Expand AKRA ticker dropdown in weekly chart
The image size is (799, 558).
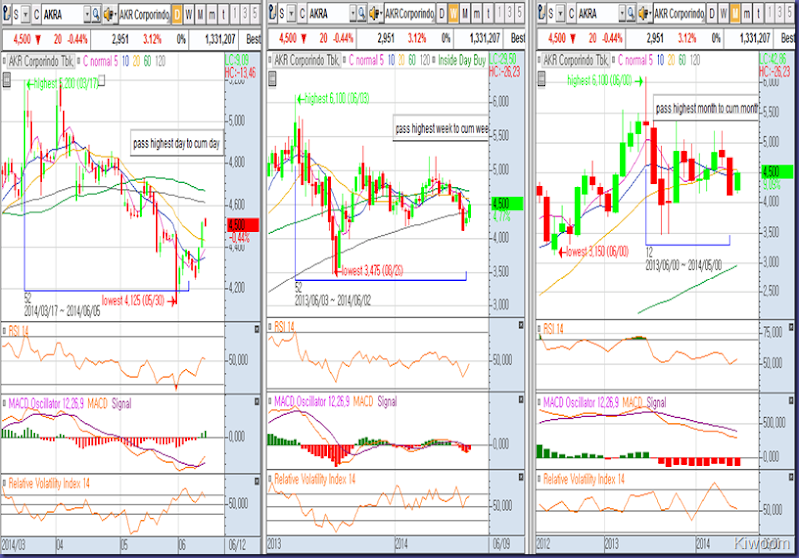pos(353,14)
